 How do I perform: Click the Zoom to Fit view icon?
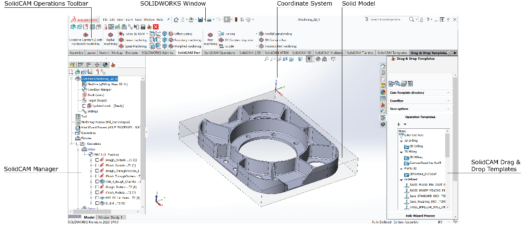267,59
